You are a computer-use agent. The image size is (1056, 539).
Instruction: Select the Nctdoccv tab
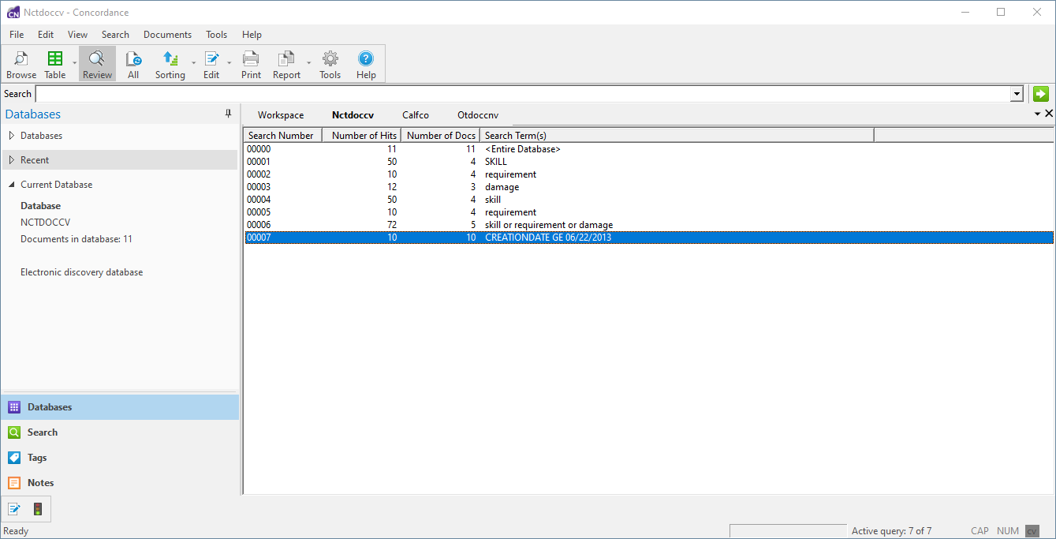pyautogui.click(x=353, y=115)
